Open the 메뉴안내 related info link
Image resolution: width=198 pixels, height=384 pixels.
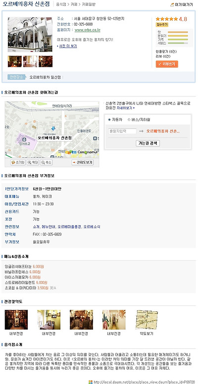pos(49,227)
